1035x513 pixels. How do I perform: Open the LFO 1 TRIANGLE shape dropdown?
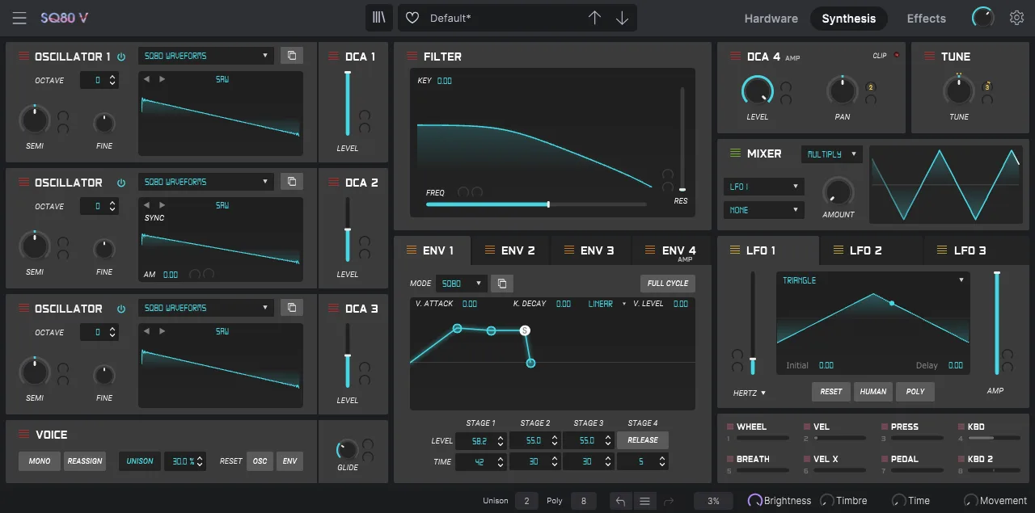pos(872,280)
